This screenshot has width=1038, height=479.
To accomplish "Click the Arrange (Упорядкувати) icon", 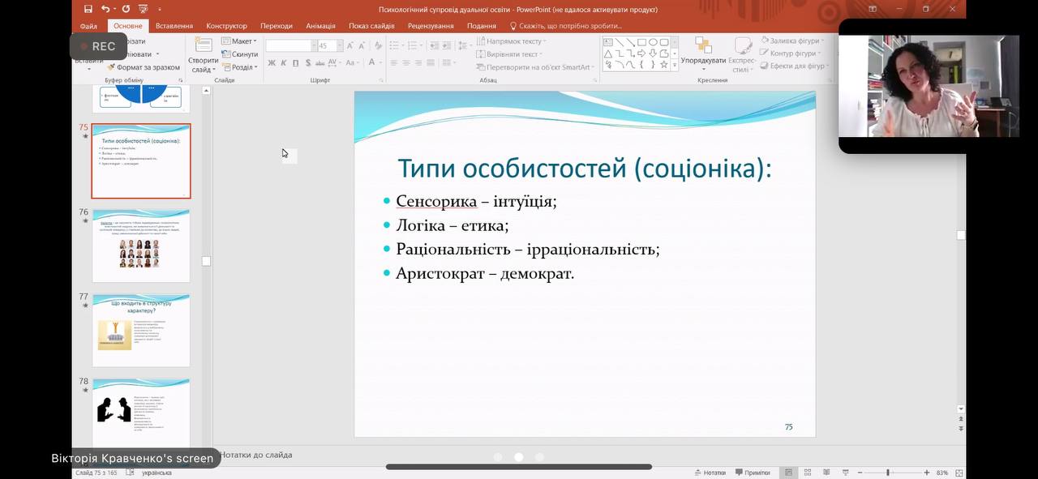I will click(703, 53).
